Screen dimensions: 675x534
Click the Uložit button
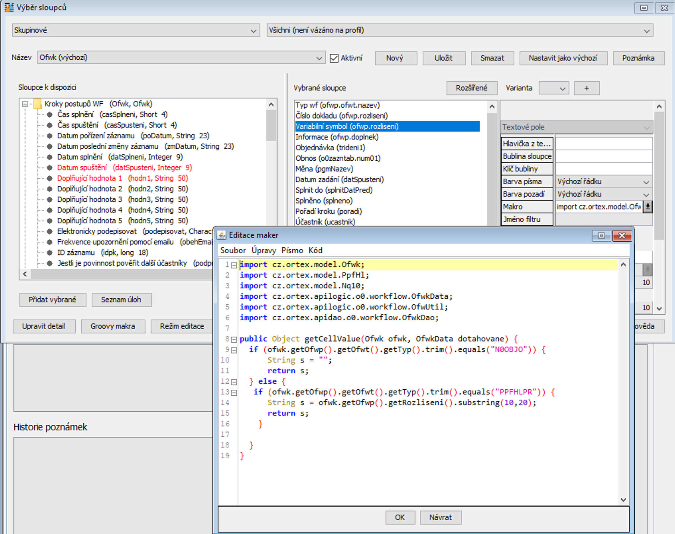coord(444,58)
